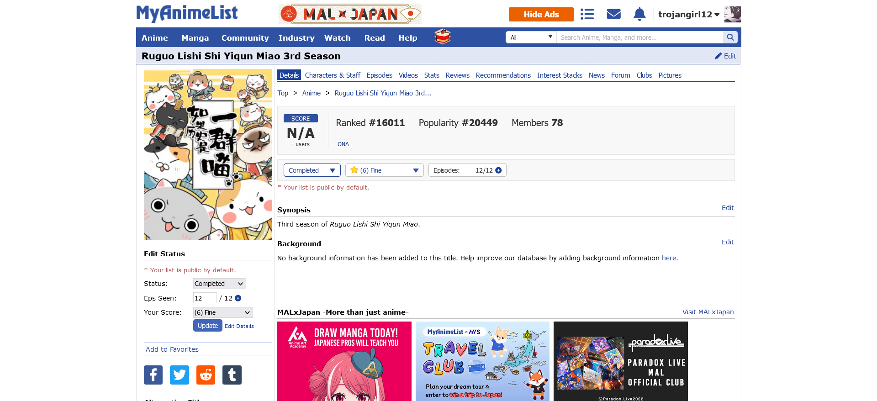Click the ONA type link

(343, 144)
